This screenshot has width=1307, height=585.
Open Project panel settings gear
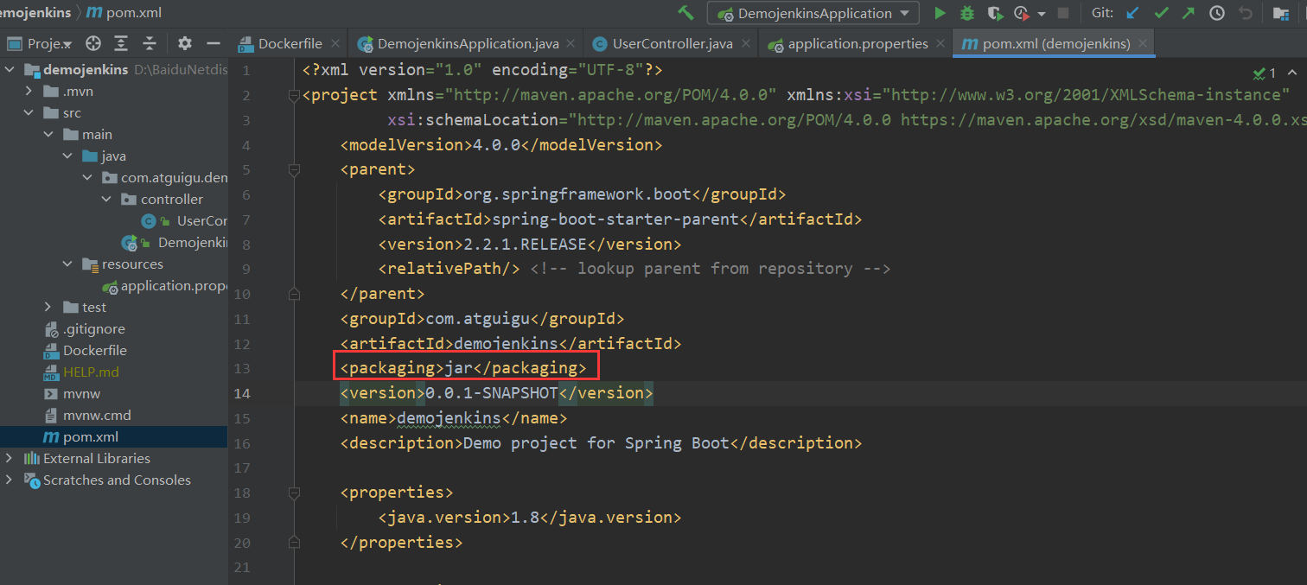point(184,43)
